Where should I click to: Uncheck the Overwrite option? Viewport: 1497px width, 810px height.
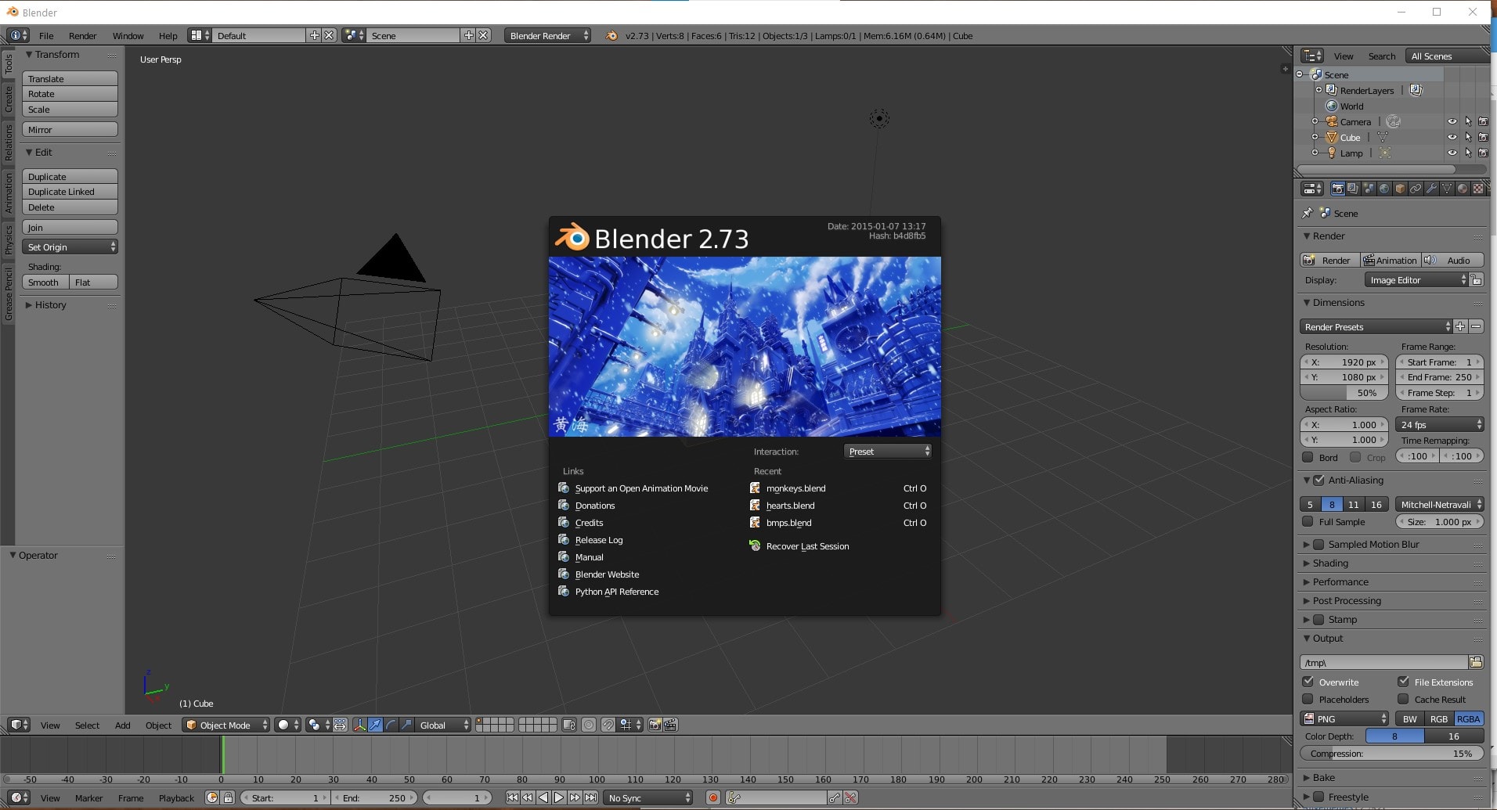coord(1308,682)
